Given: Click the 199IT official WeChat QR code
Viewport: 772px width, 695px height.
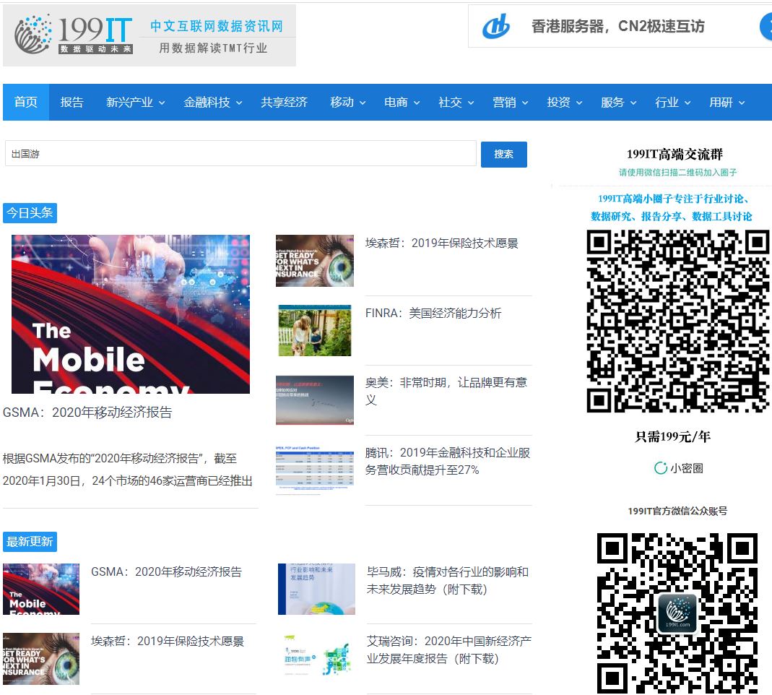Looking at the screenshot, I should (x=677, y=613).
